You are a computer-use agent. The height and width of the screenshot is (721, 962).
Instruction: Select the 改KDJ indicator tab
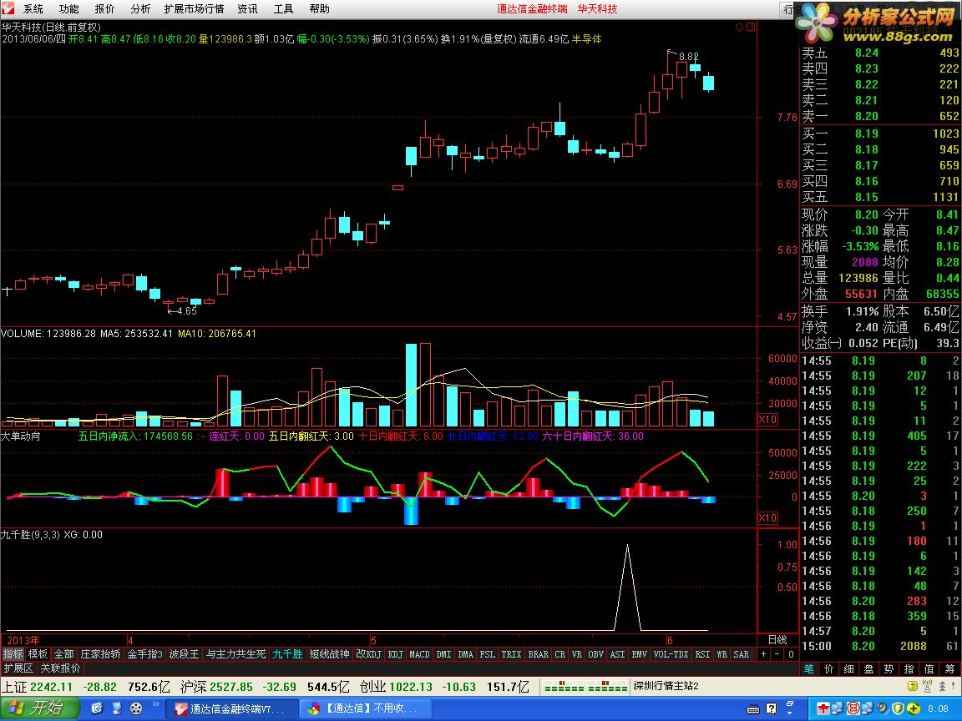369,654
